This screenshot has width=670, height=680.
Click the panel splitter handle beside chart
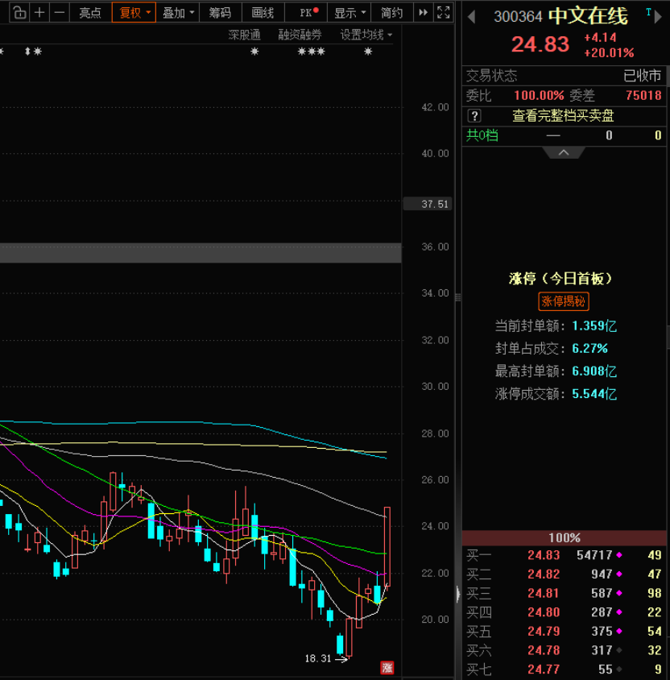457,297
